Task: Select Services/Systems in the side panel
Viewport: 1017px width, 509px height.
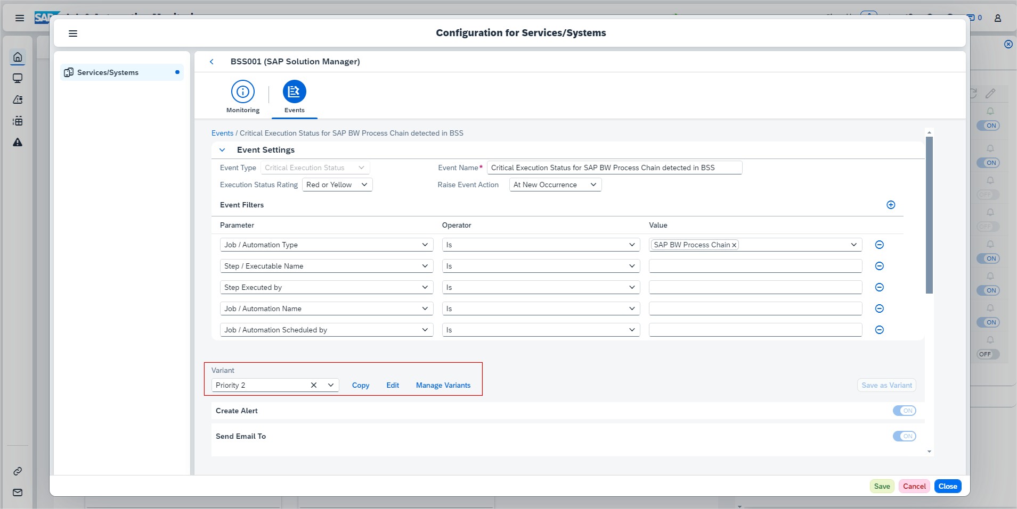Action: point(108,72)
